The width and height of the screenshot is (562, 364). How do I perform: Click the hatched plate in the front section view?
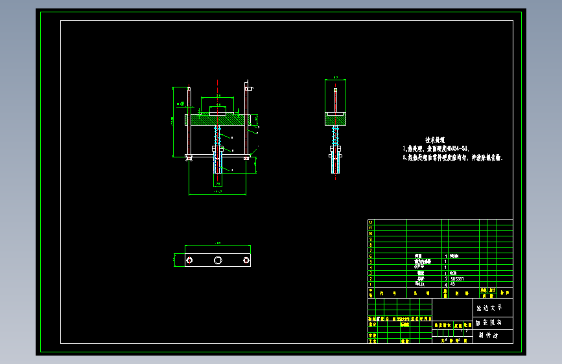218,120
